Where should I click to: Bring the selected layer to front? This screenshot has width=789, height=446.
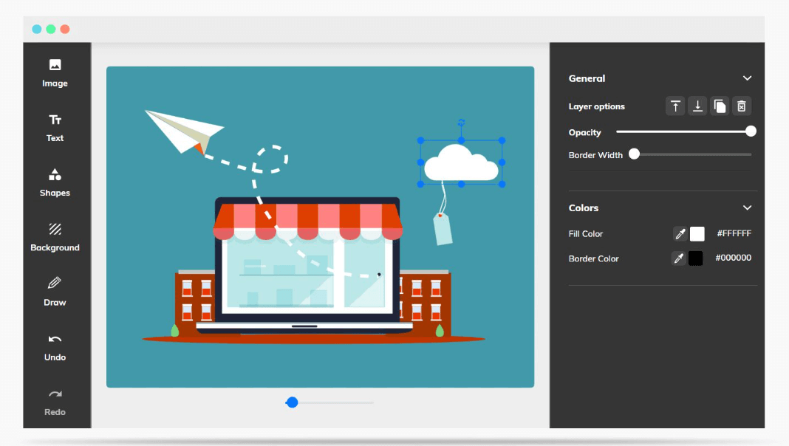675,106
